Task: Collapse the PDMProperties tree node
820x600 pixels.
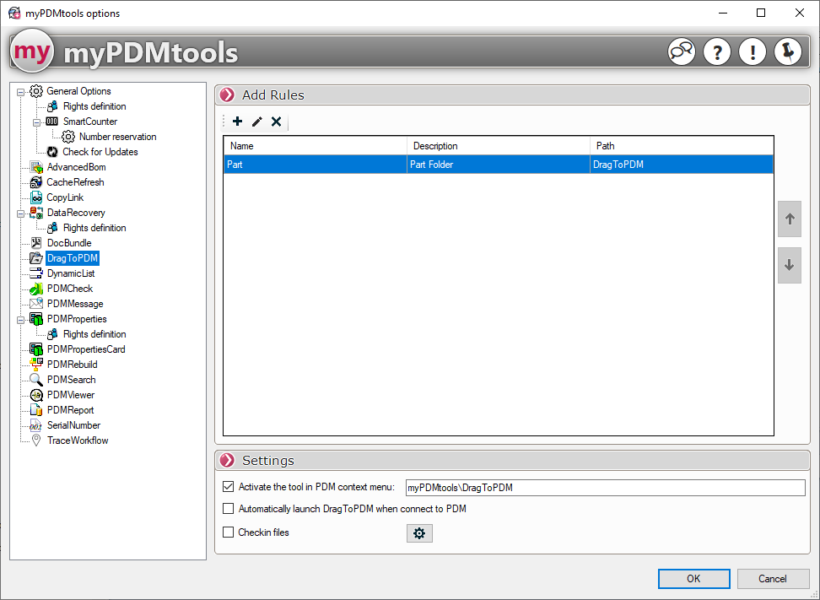Action: (x=21, y=319)
